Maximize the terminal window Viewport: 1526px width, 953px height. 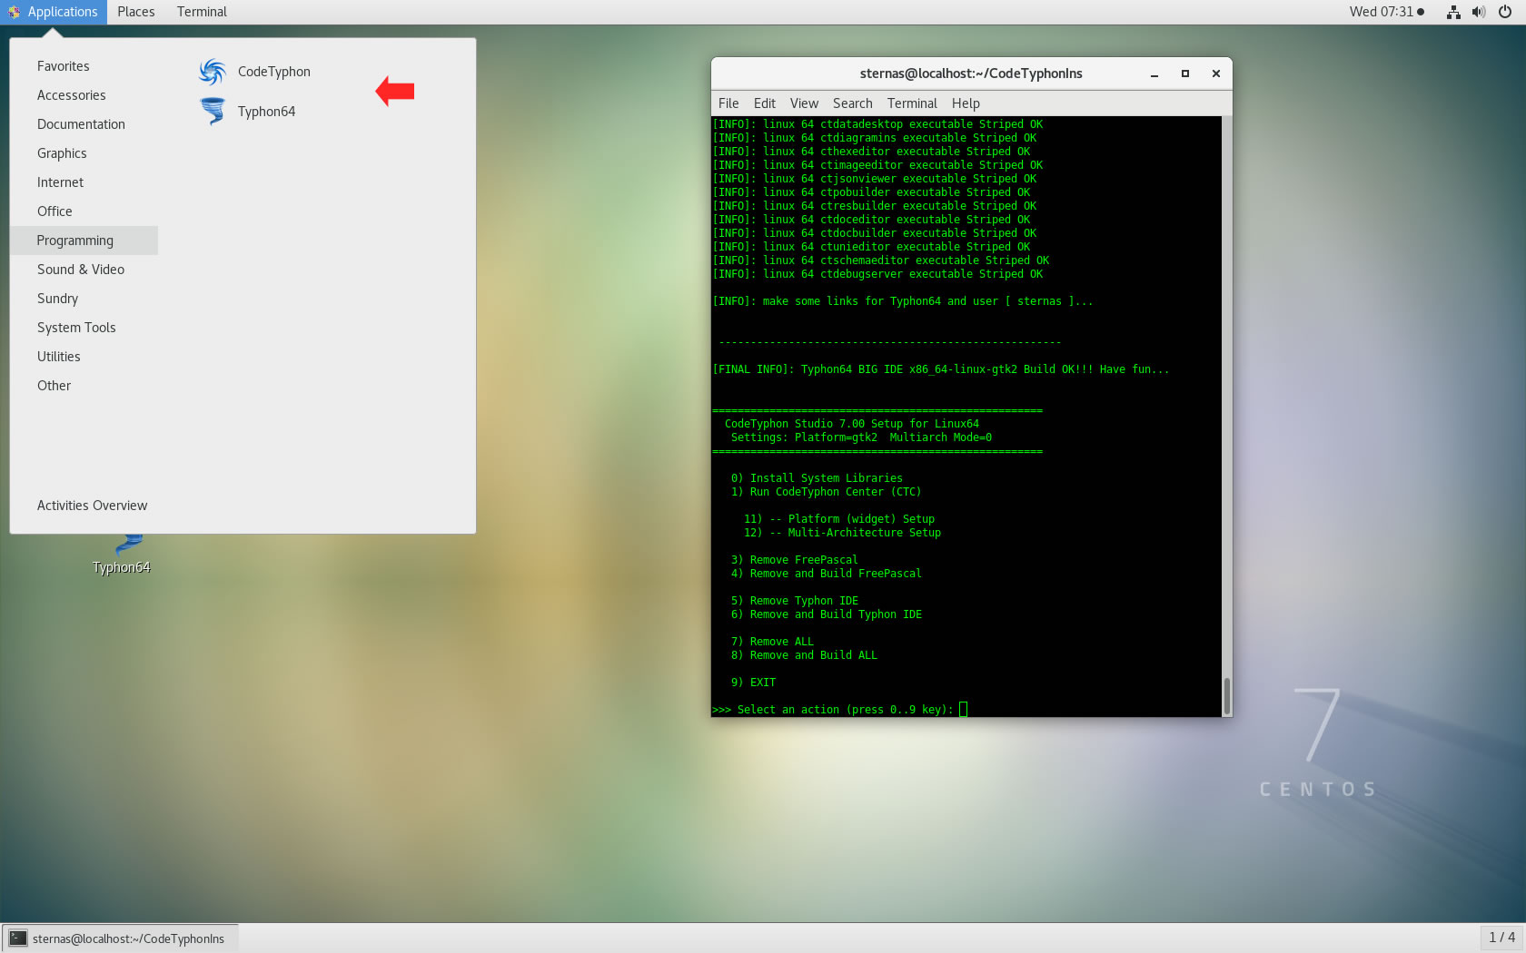1185,74
